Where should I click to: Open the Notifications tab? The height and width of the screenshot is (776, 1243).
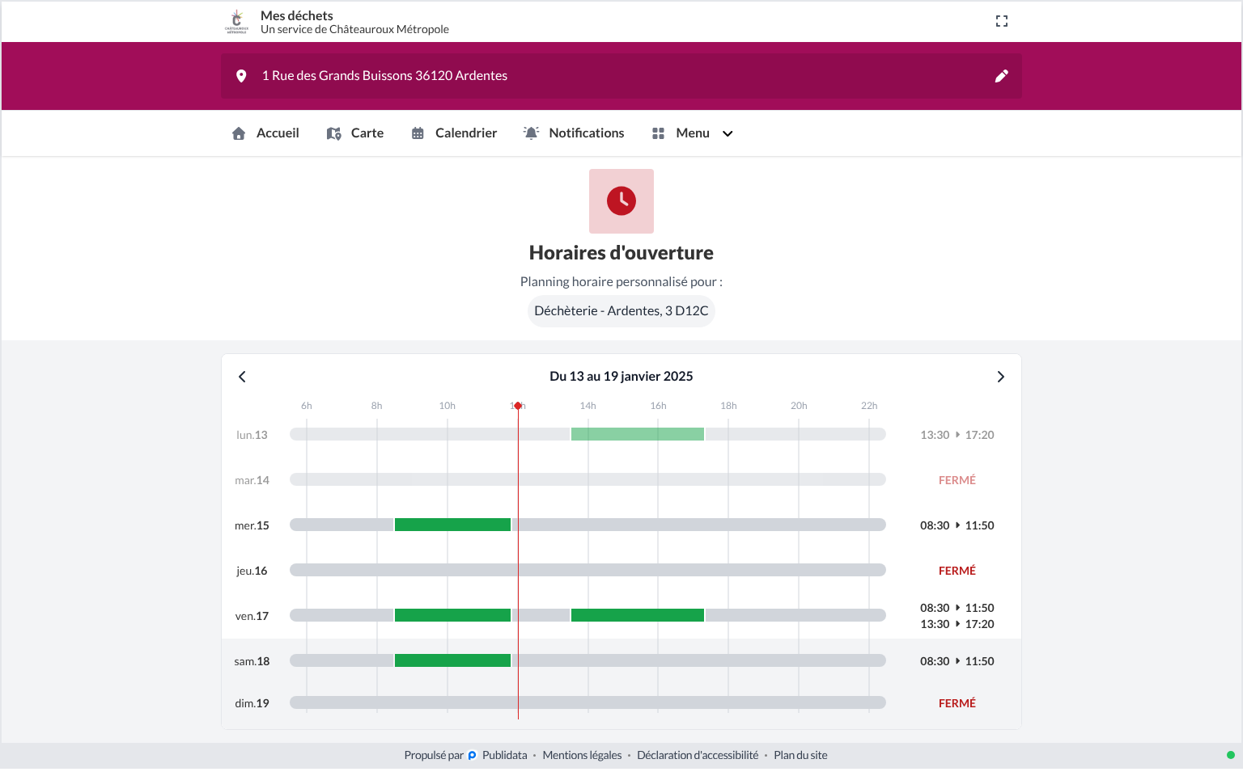click(574, 133)
